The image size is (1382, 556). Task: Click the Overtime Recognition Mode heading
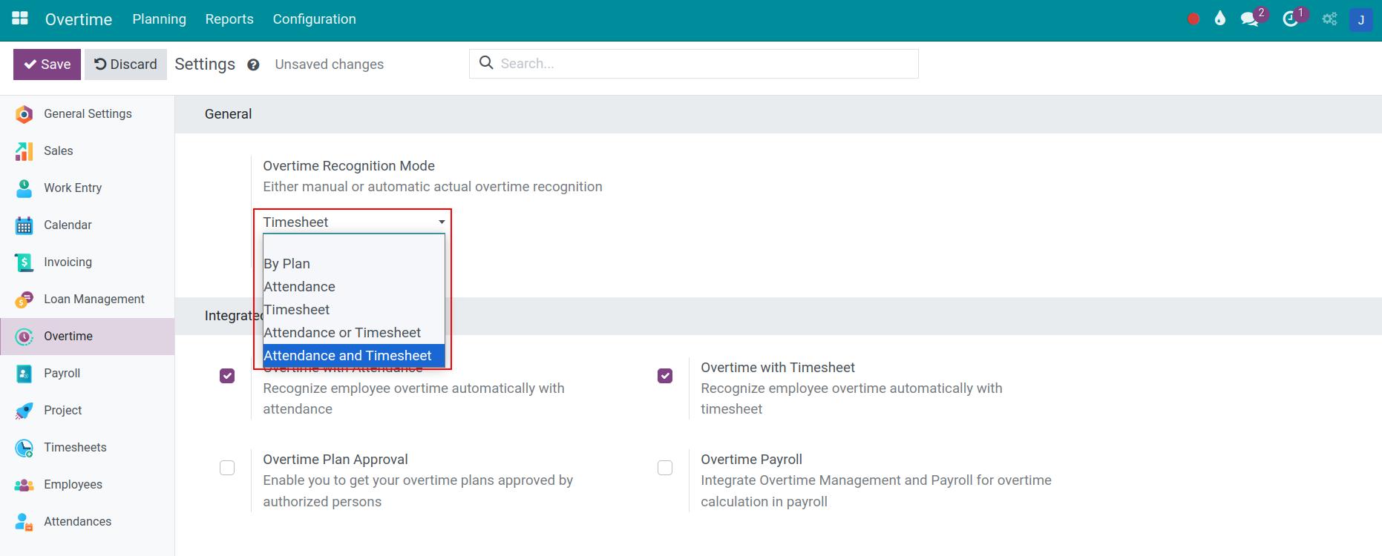(349, 166)
